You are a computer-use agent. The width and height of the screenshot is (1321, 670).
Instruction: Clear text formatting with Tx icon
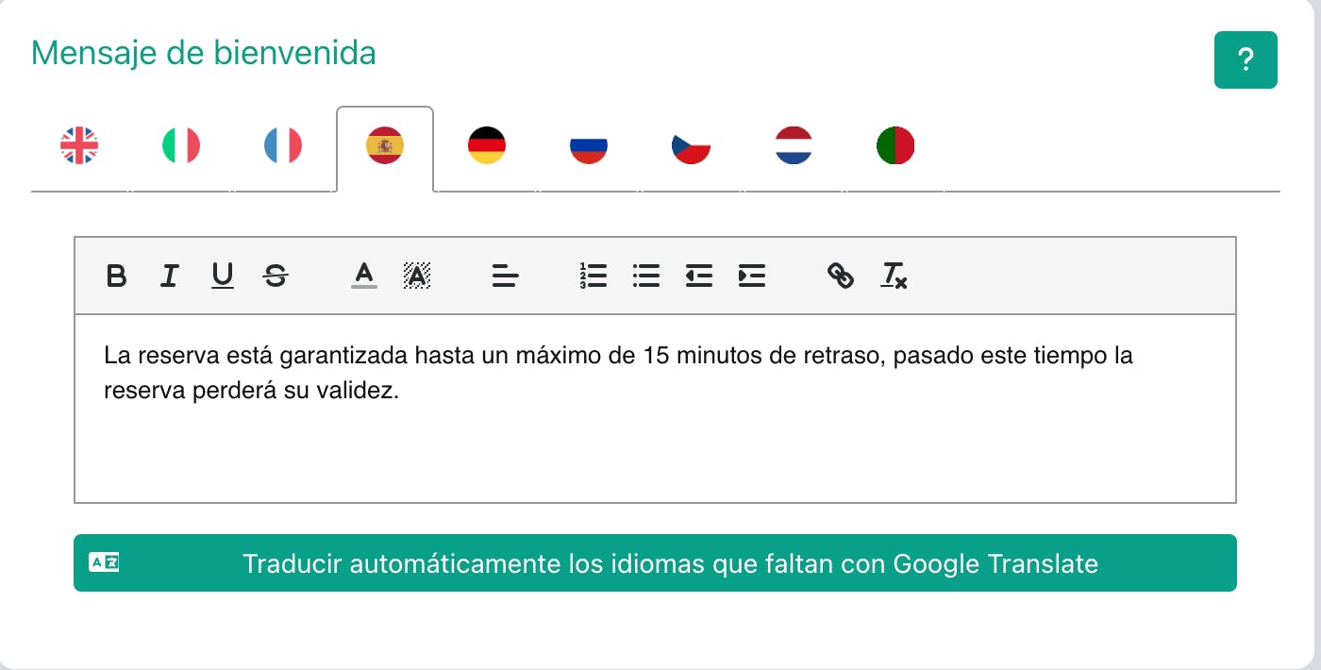[x=894, y=276]
